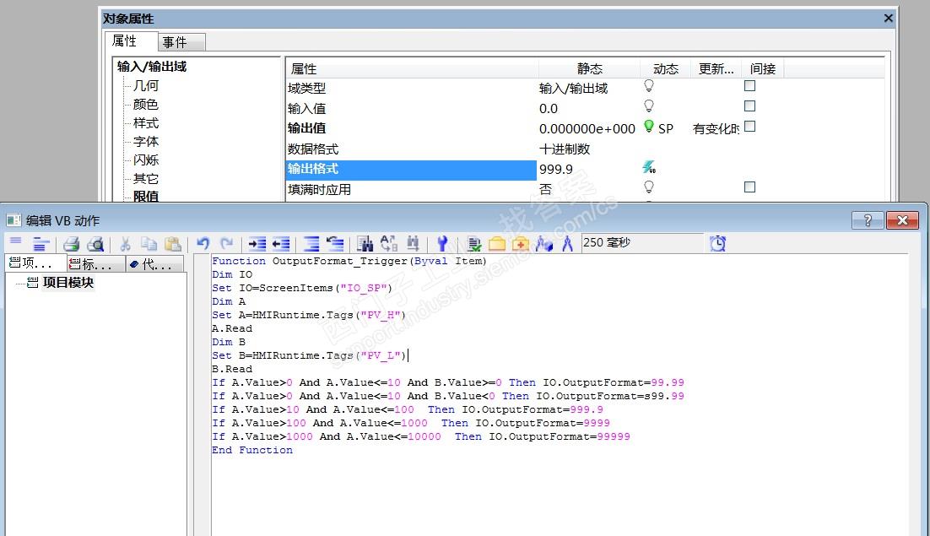This screenshot has height=536, width=930.
Task: Click the VB lightning icon for 输出格式
Action: [x=650, y=168]
